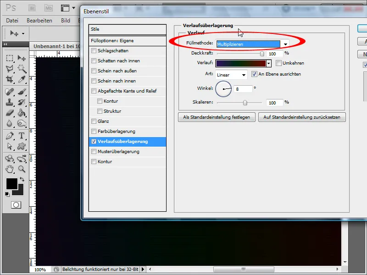Open the Verlauf gradient preview swatch

coord(241,63)
